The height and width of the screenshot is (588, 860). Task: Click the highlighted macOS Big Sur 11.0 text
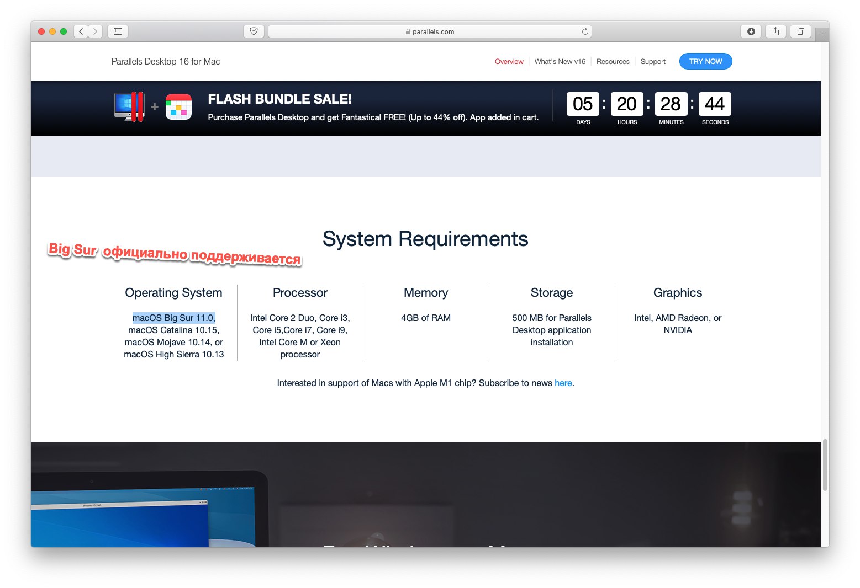(174, 318)
